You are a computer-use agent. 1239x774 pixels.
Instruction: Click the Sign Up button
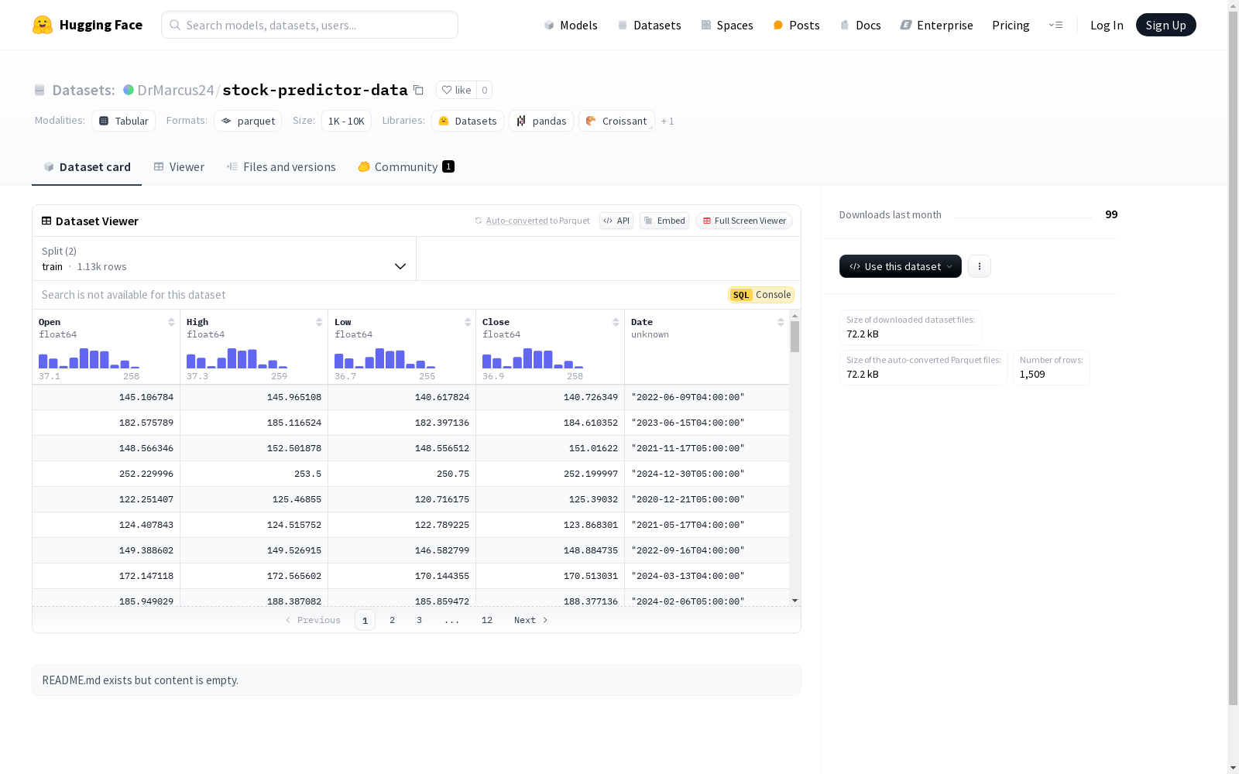tap(1166, 25)
